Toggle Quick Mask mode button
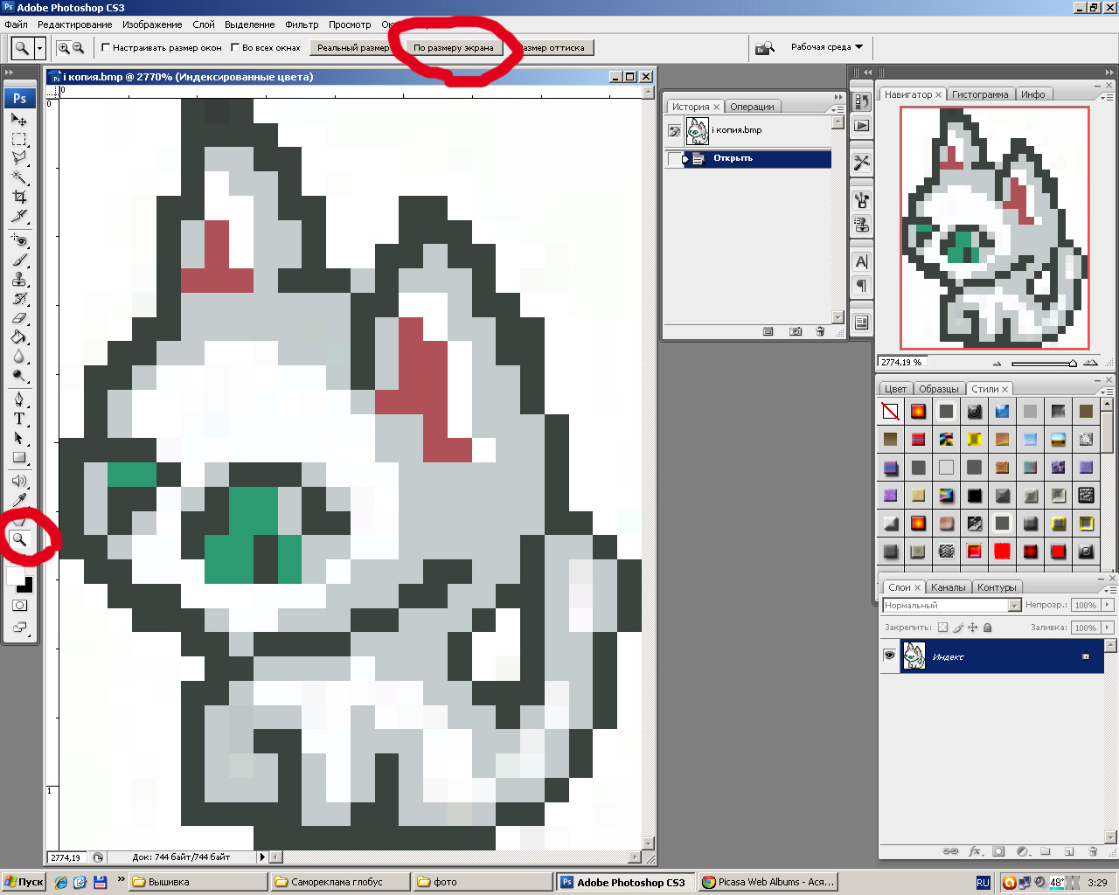The image size is (1119, 895). click(19, 605)
